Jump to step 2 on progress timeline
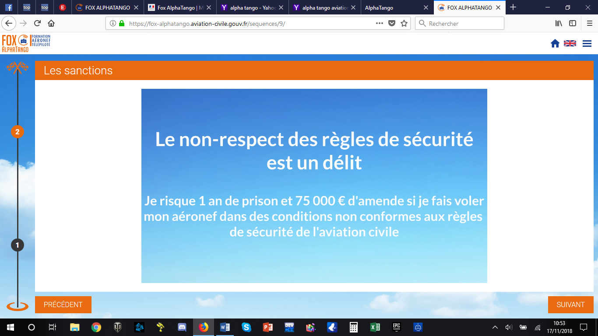 18,132
